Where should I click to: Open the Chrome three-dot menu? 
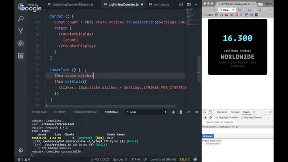pos(270,10)
